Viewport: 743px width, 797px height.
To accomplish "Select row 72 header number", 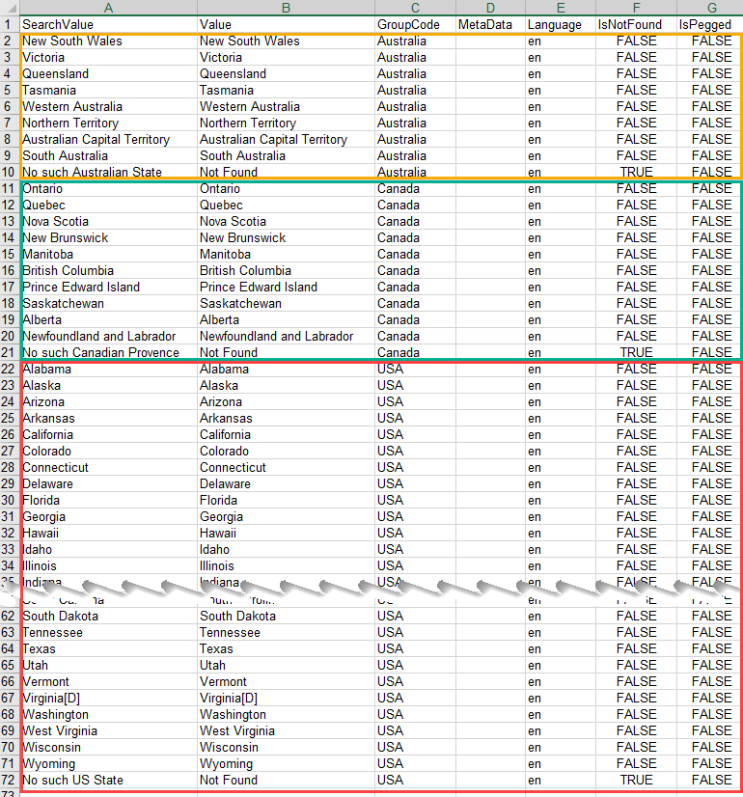I will (9, 780).
